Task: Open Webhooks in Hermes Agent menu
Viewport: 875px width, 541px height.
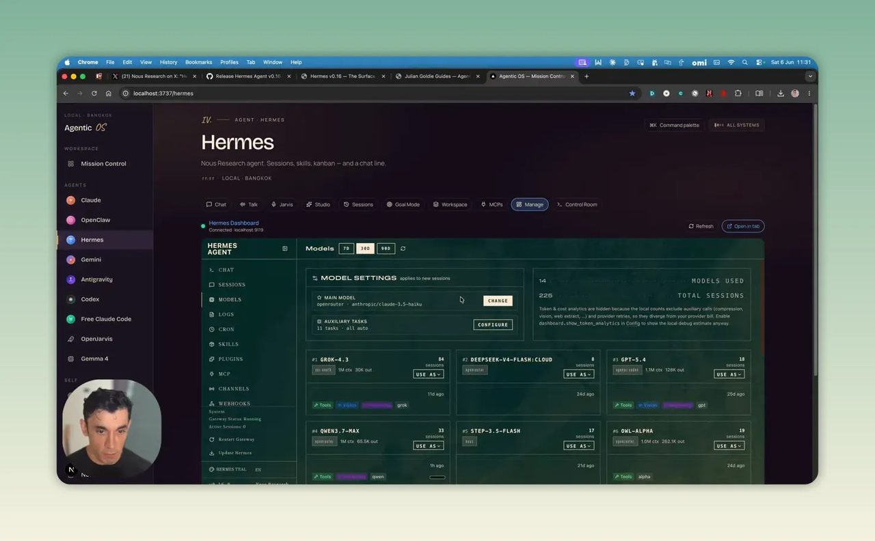Action: tap(234, 404)
